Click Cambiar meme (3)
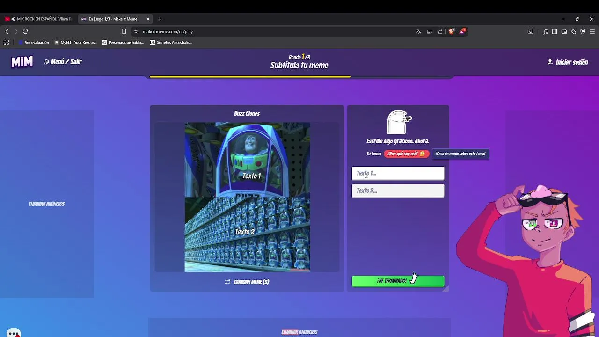 (247, 282)
